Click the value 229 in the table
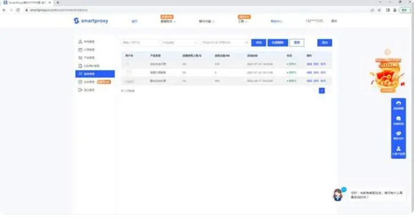This screenshot has height=223, width=414. (217, 64)
